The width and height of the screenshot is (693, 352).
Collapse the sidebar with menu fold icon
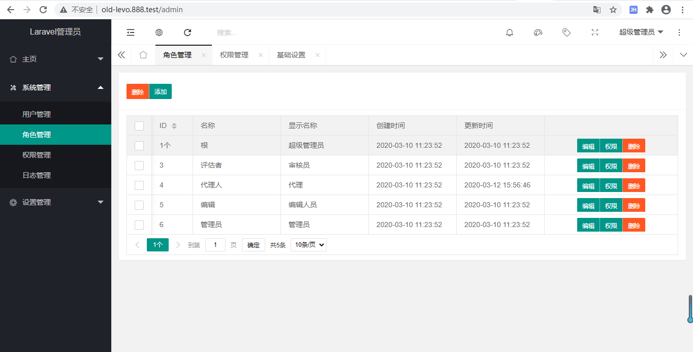tap(131, 33)
